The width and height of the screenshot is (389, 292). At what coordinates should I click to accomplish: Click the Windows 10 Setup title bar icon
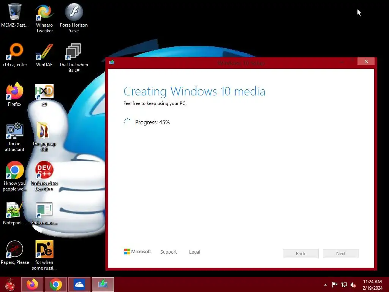[112, 62]
